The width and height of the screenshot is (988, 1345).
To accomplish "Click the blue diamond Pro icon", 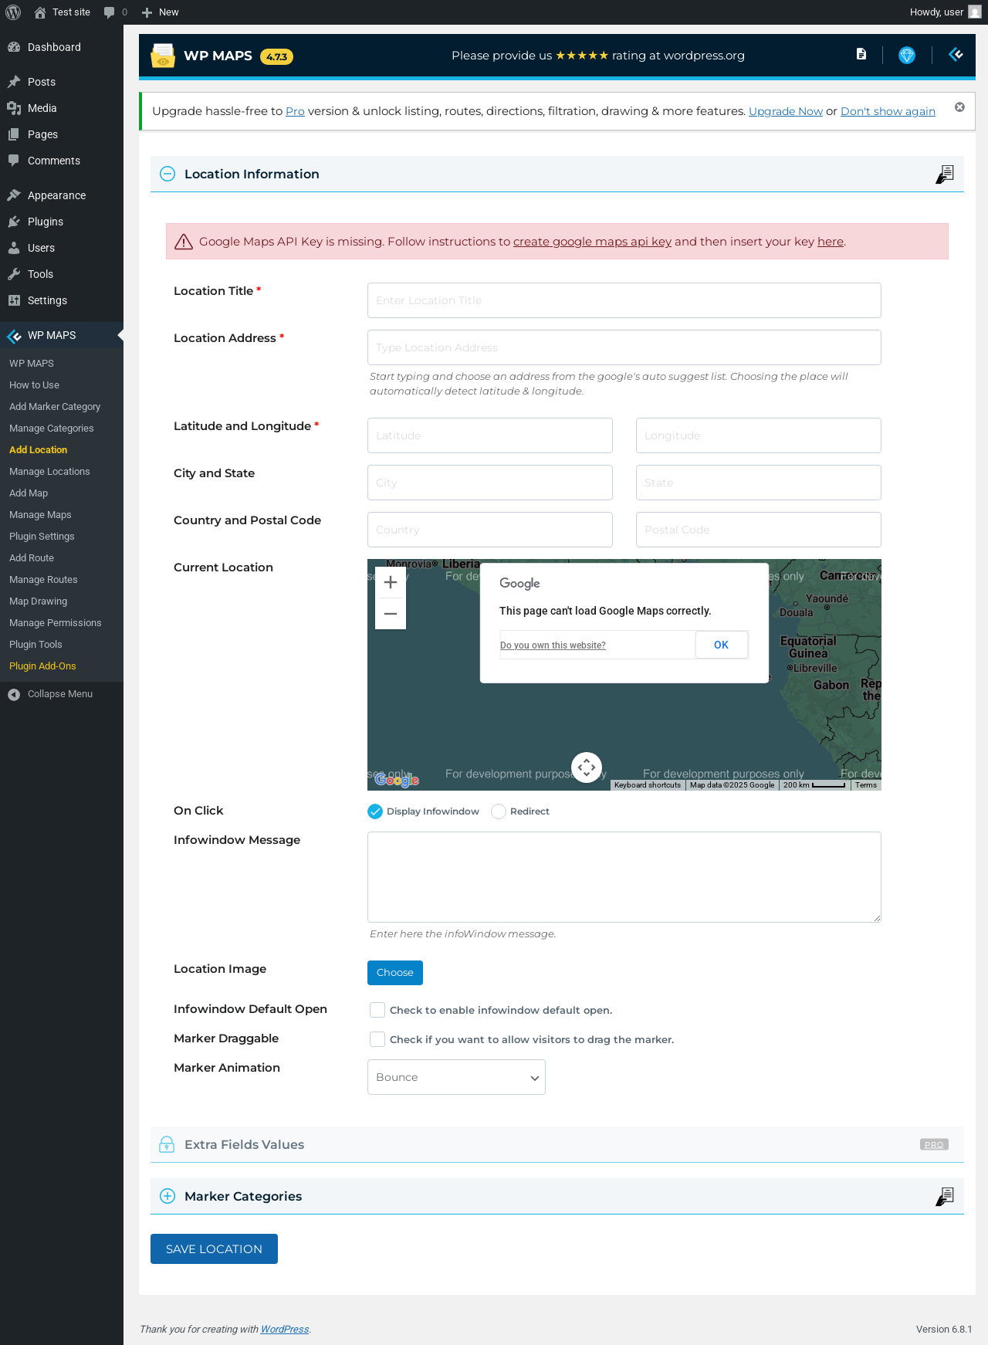I will click(907, 55).
